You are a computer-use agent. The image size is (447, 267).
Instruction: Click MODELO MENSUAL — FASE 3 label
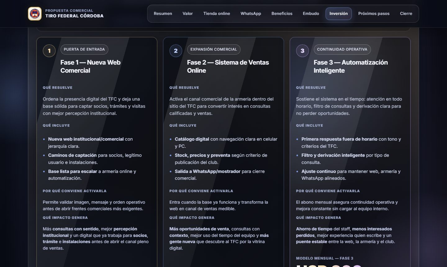coord(325,258)
